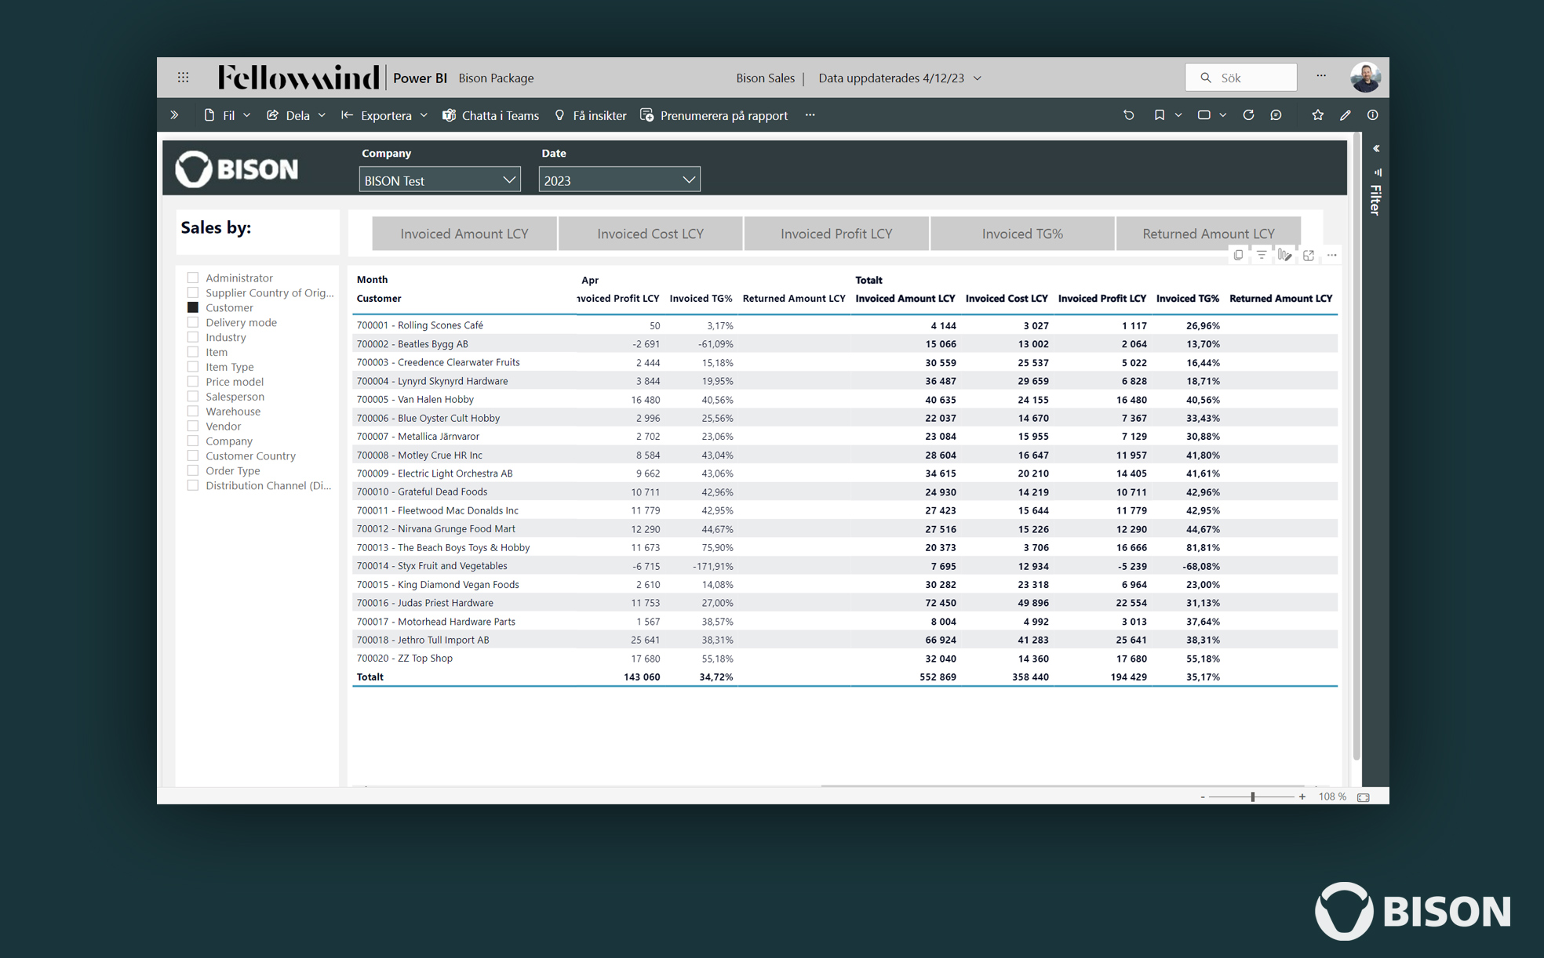
Task: Click the Sök search field
Action: [1240, 78]
